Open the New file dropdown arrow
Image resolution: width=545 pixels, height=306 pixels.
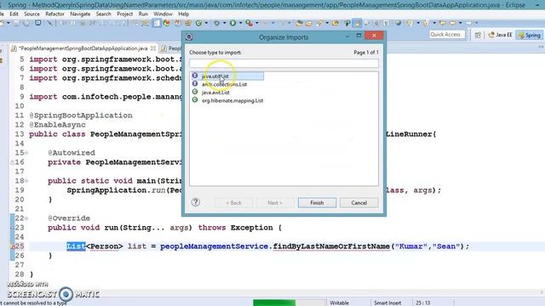point(8,23)
